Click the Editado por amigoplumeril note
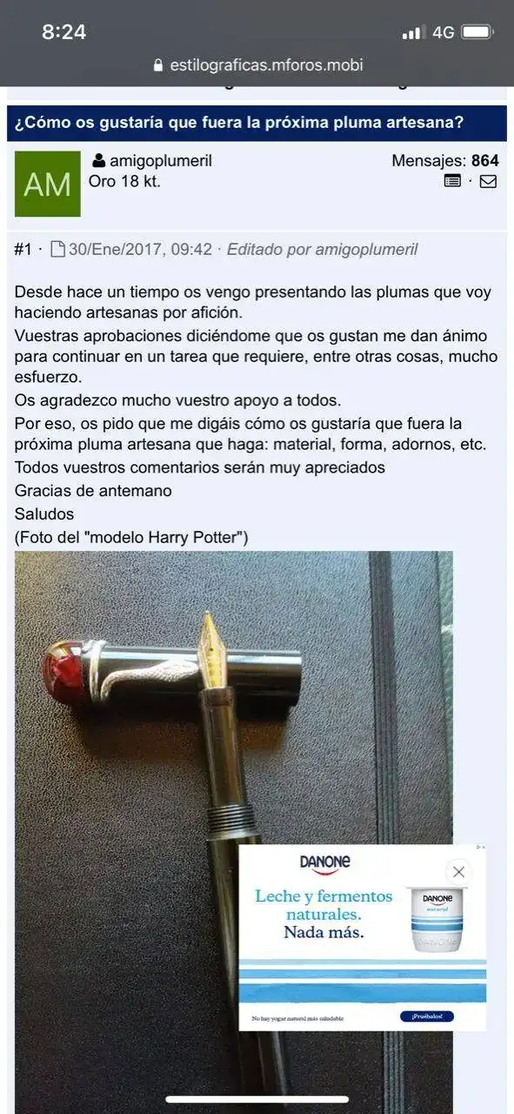514x1114 pixels. pos(323,250)
